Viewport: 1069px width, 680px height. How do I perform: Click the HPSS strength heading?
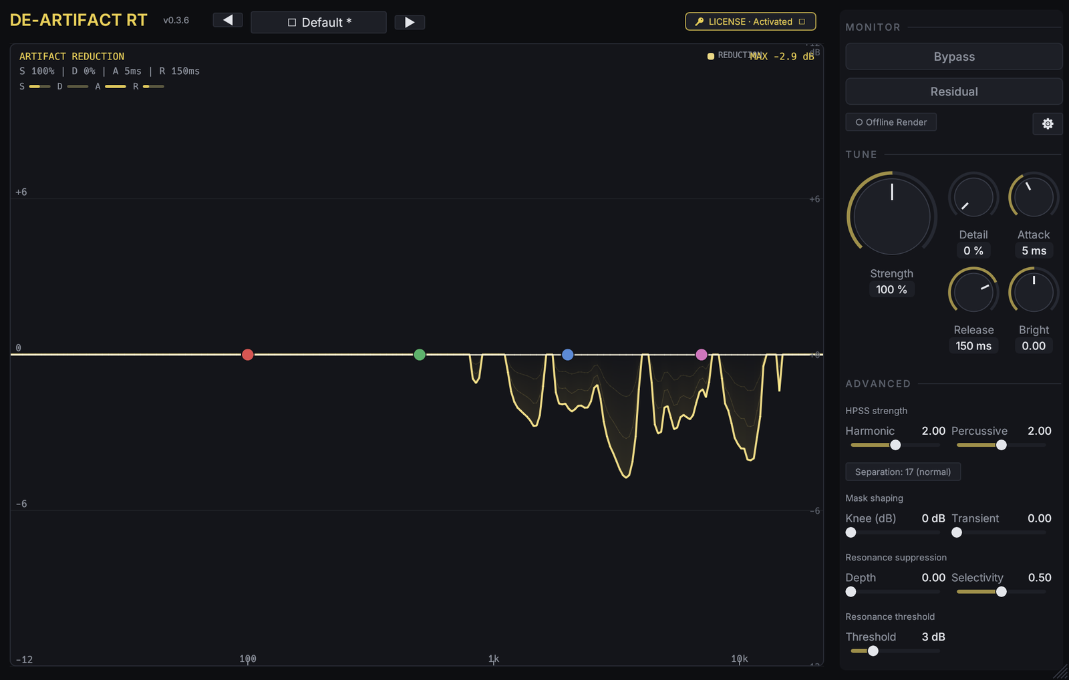876,411
